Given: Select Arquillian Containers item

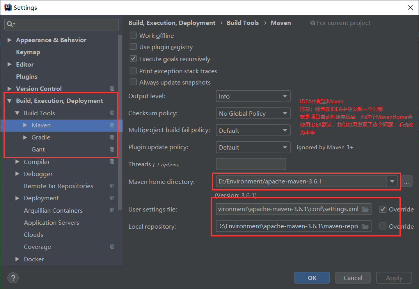Looking at the screenshot, I should 53,210.
